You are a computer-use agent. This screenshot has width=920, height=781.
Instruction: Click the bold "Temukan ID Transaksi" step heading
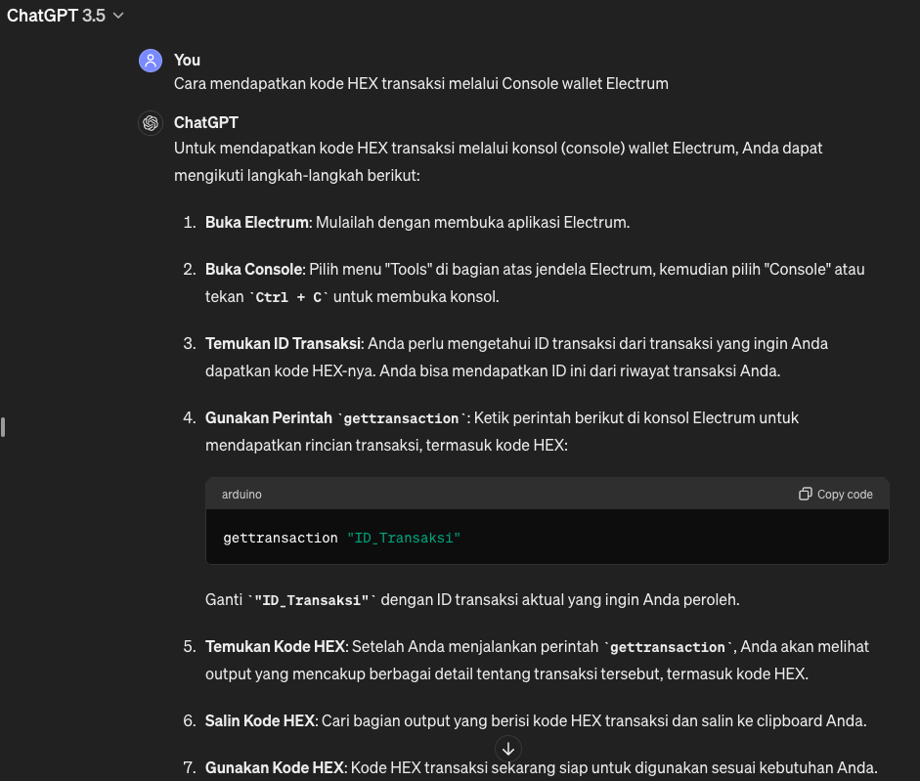[x=284, y=343]
